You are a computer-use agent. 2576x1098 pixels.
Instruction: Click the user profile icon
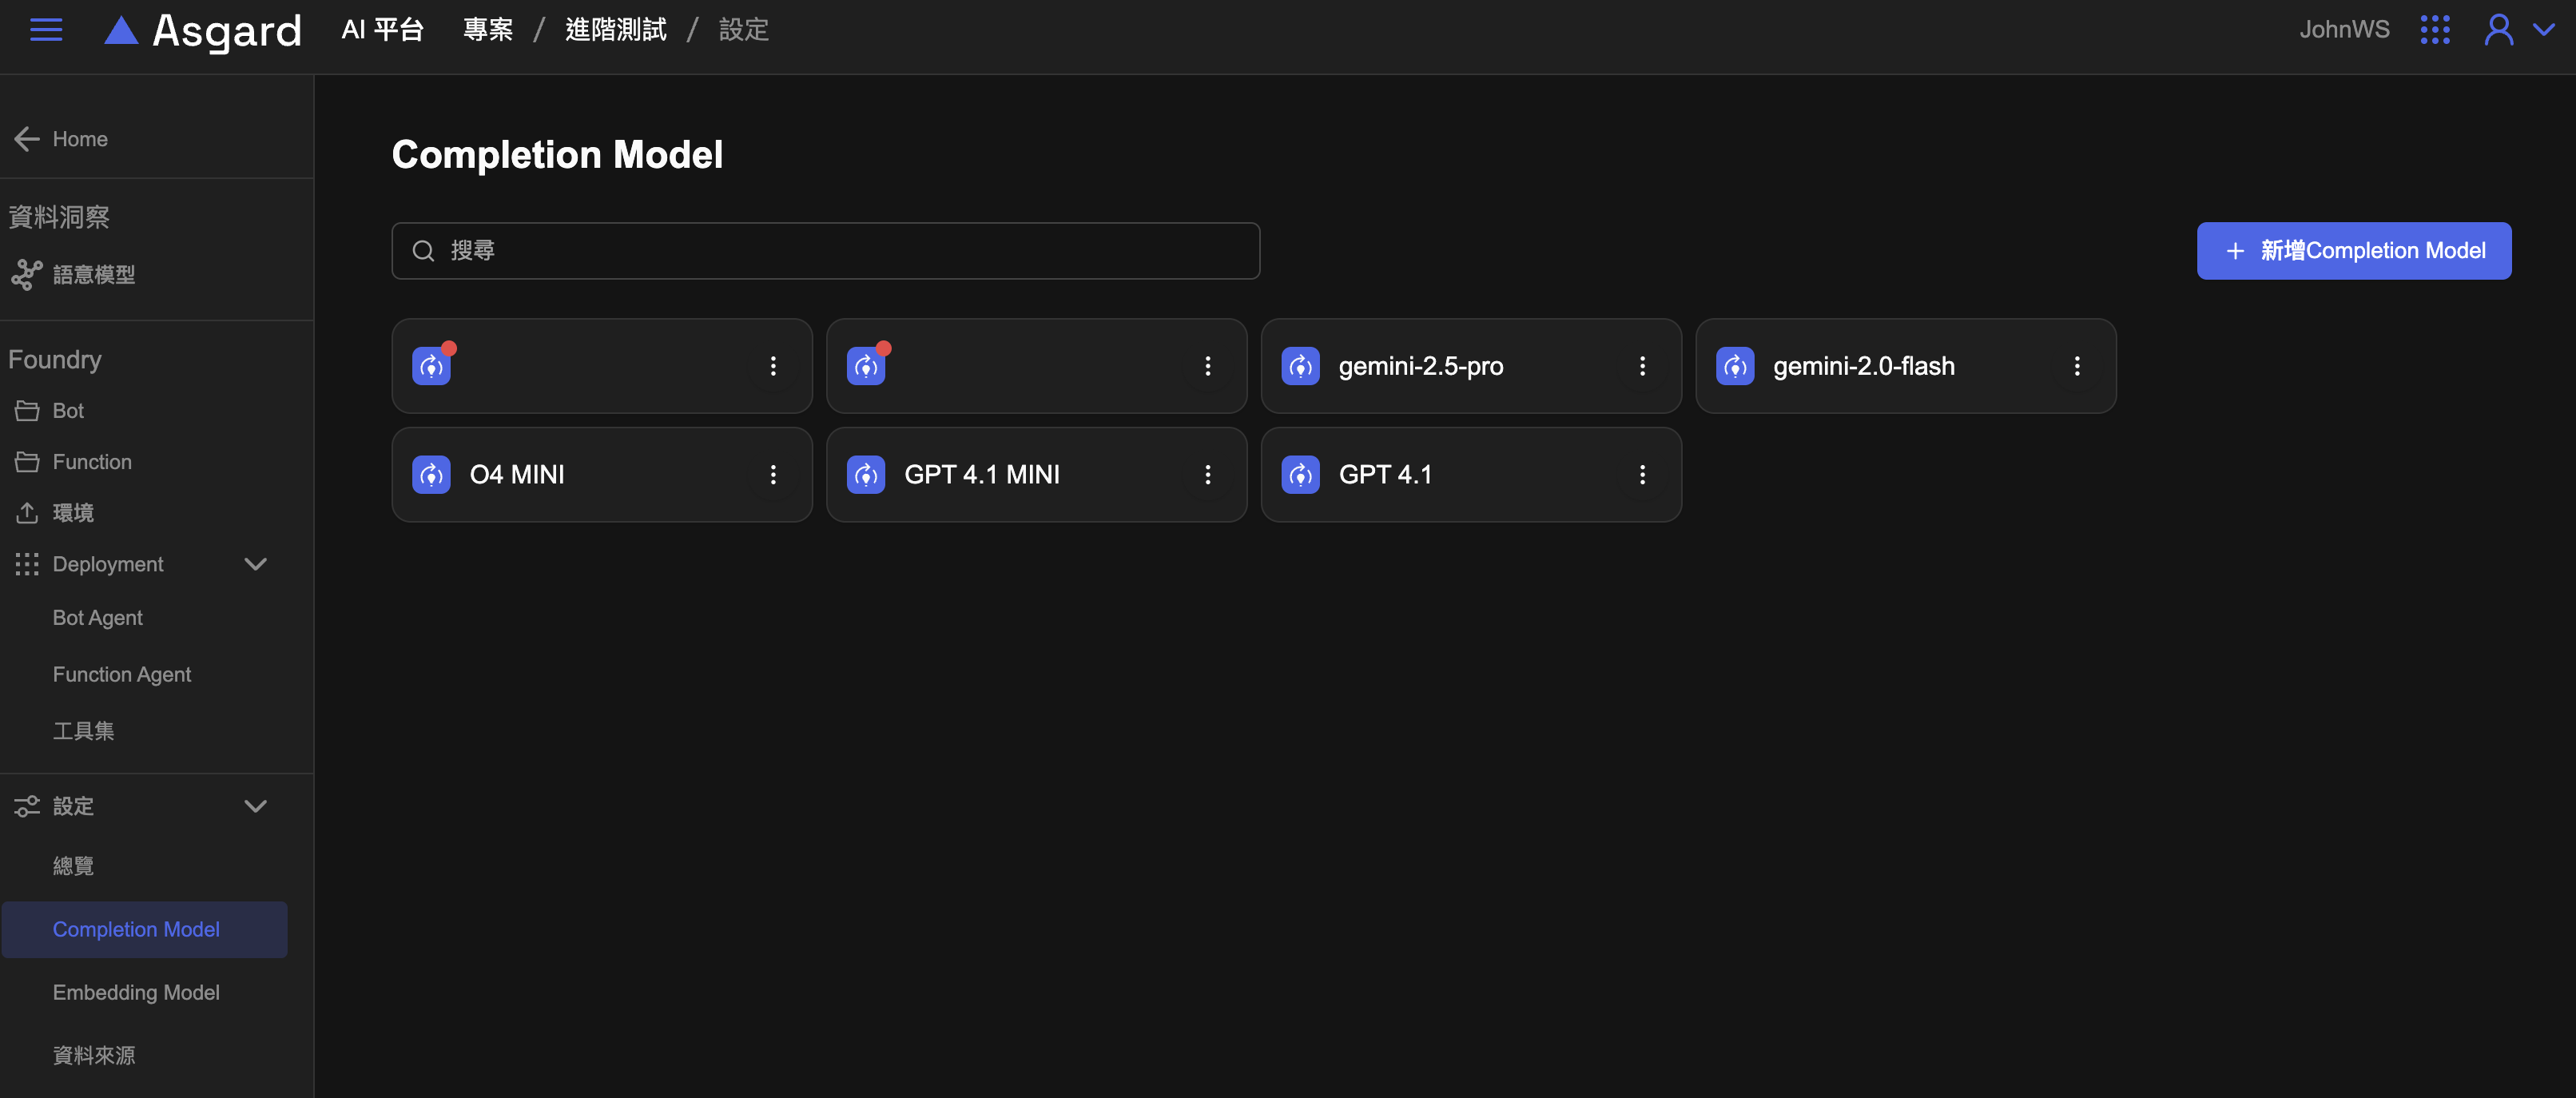pyautogui.click(x=2498, y=30)
